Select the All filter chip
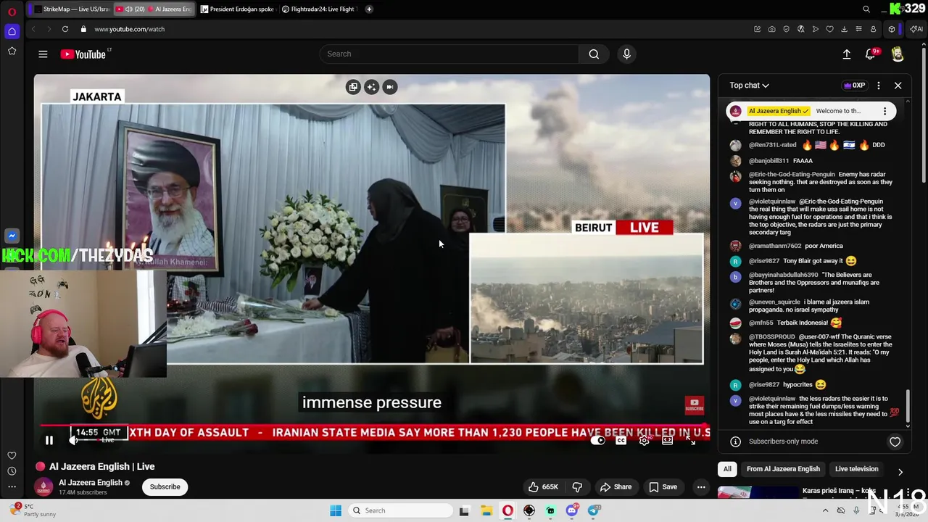 coord(727,469)
